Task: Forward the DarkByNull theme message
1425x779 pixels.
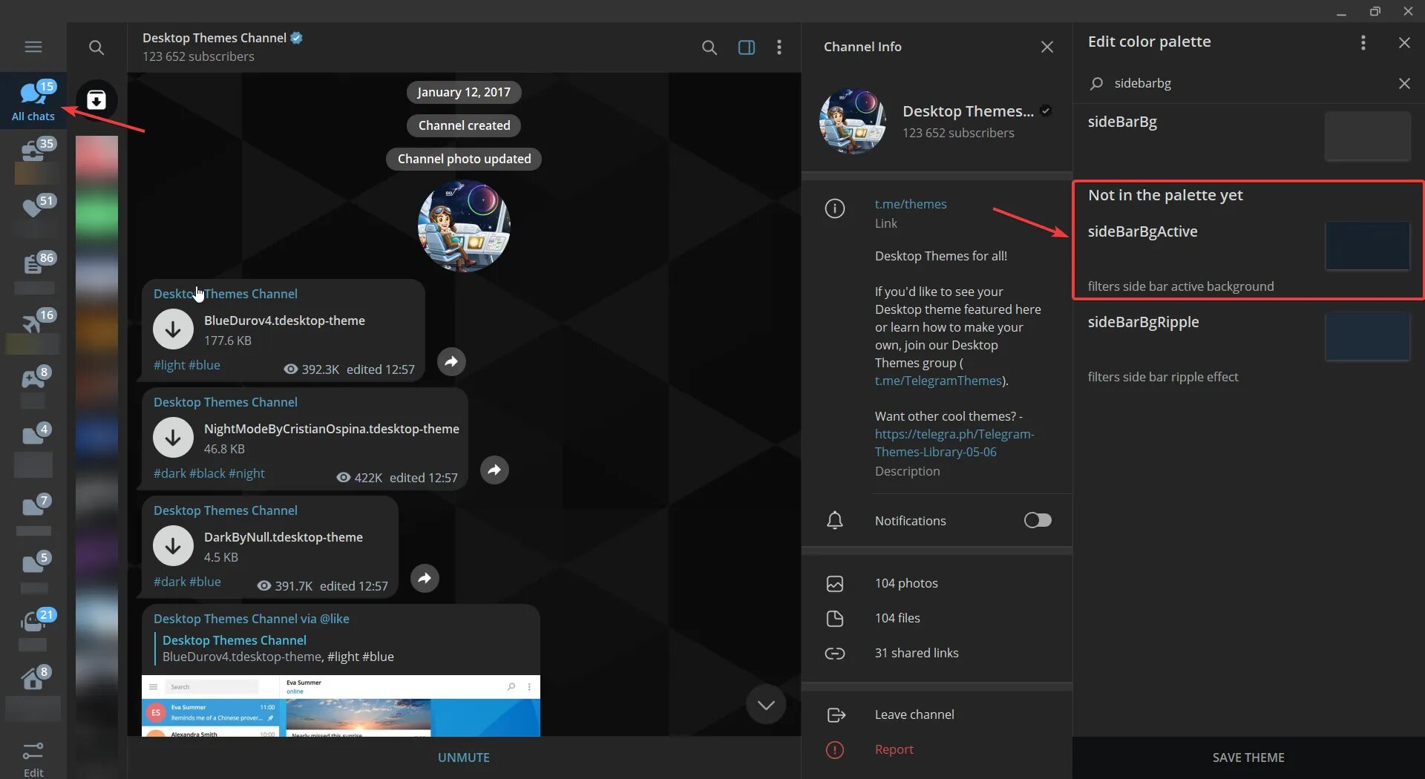Action: click(x=425, y=578)
